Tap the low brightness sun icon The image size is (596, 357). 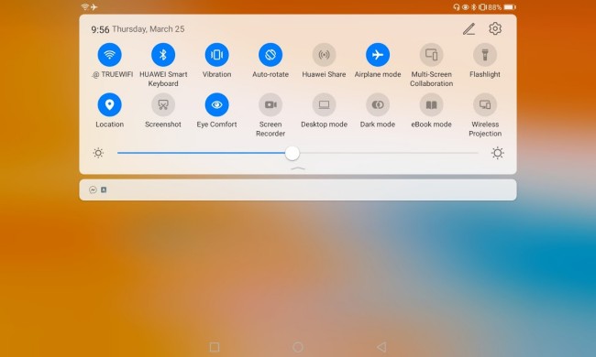pos(98,153)
